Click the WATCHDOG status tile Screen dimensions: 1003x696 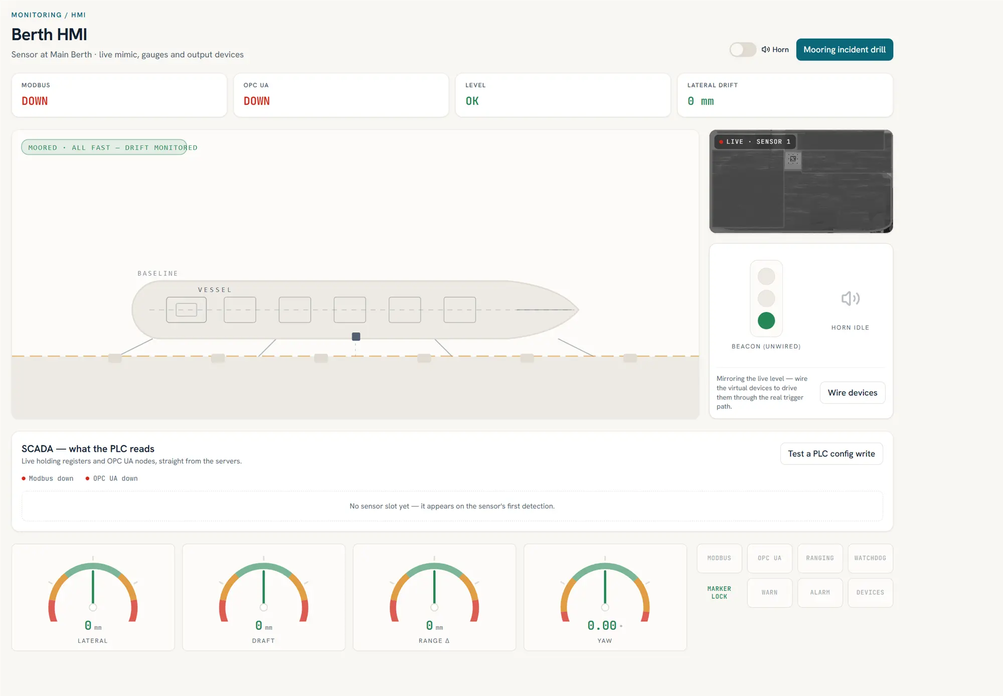click(870, 558)
